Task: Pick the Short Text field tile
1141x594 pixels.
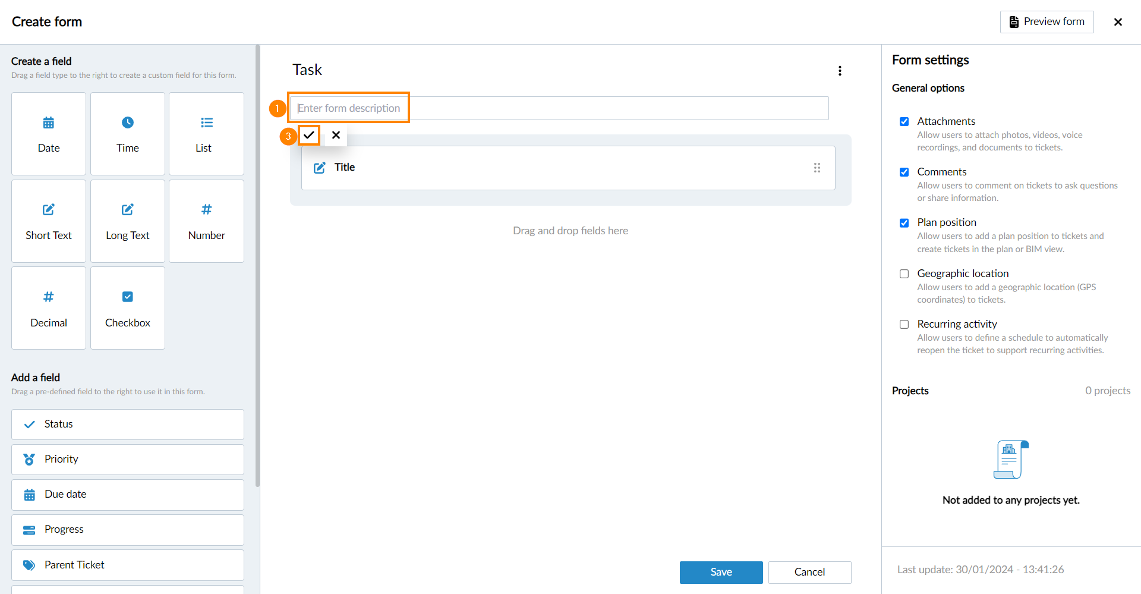Action: coord(49,221)
